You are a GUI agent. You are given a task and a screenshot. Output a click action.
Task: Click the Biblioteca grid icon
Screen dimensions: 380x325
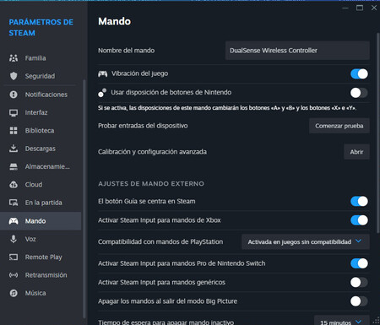[x=14, y=131]
